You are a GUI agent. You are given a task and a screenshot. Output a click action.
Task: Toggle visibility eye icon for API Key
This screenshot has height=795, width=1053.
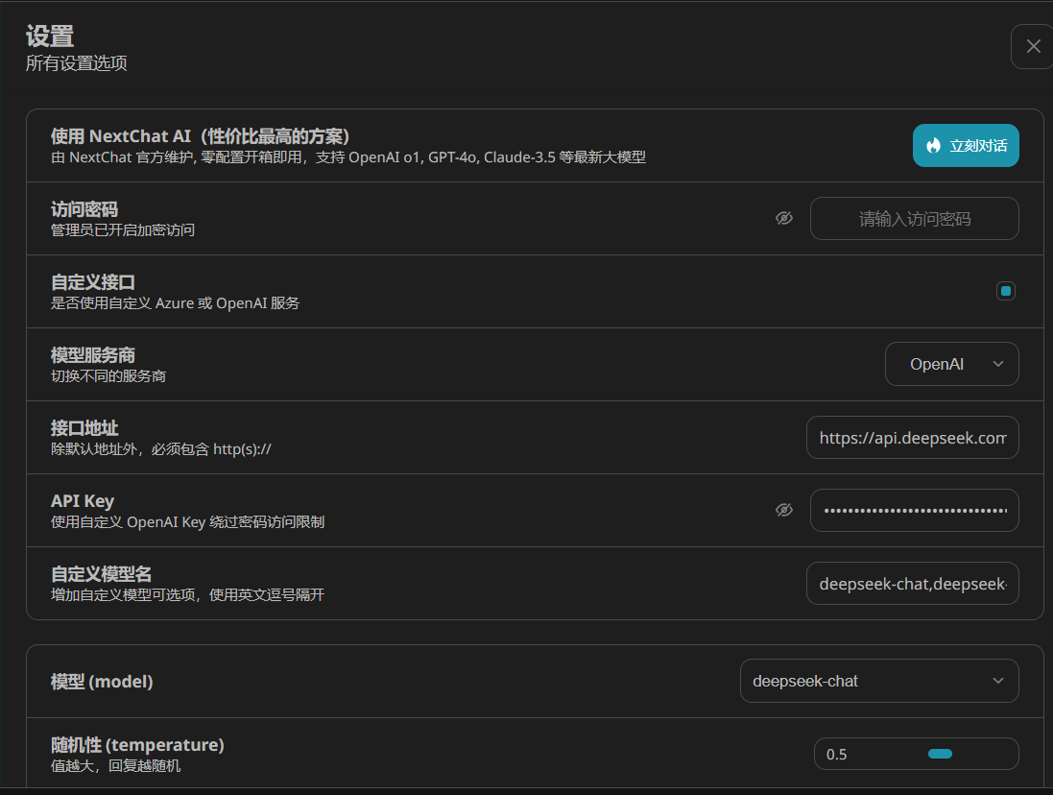783,510
